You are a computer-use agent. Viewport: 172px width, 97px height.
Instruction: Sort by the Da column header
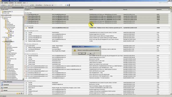(40, 10)
